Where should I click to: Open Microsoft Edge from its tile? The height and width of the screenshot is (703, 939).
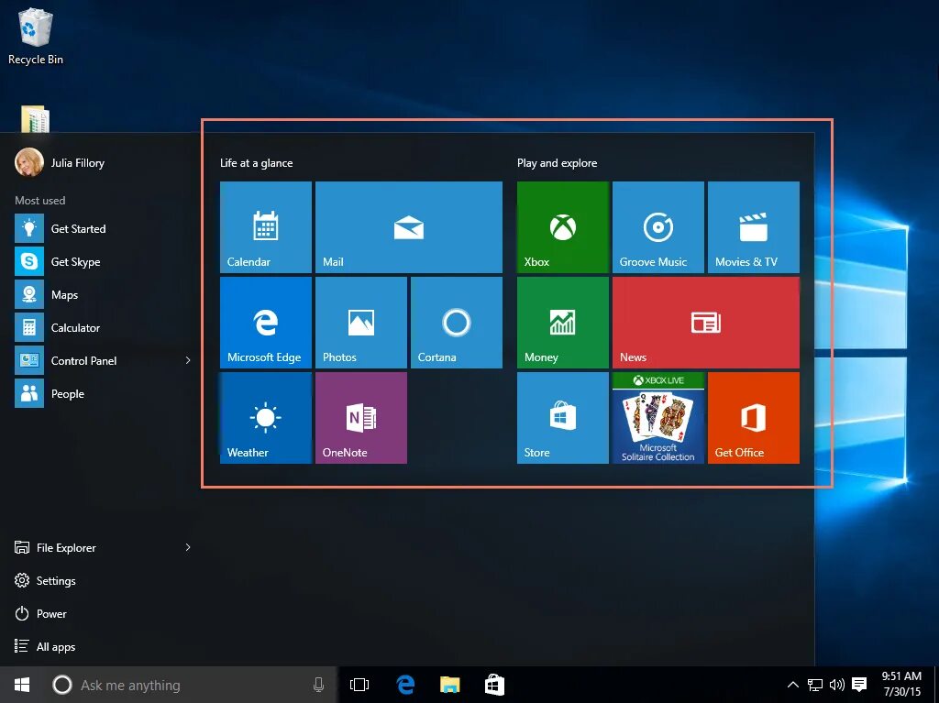[265, 322]
